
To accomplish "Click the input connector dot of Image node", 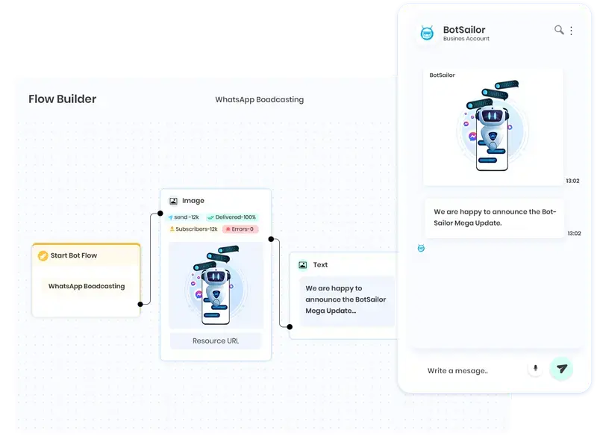I will 160,214.
